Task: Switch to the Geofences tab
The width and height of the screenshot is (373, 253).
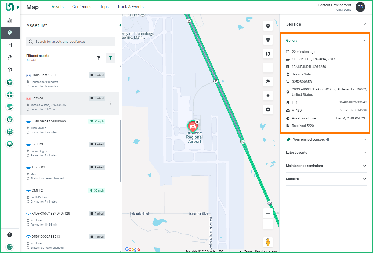Action: [x=82, y=7]
